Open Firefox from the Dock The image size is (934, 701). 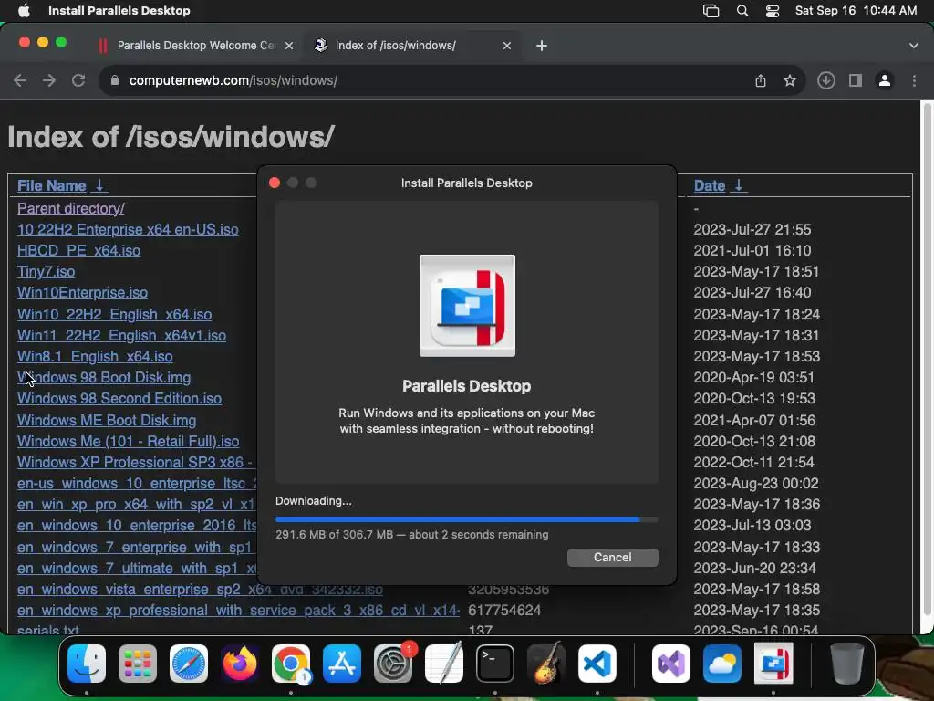click(x=240, y=664)
